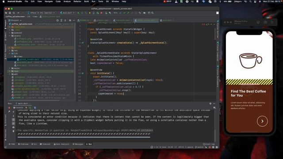The image size is (283, 159).
Task: Switch to main.dart editor tab
Action: pyautogui.click(x=167, y=20)
